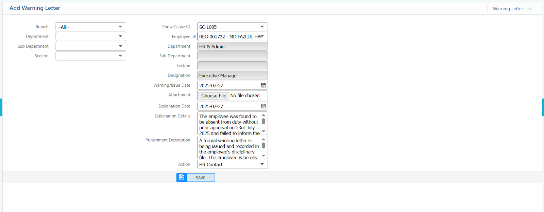This screenshot has height=212, width=544.
Task: Open the left Sub Department filter dropdown
Action: coord(91,46)
